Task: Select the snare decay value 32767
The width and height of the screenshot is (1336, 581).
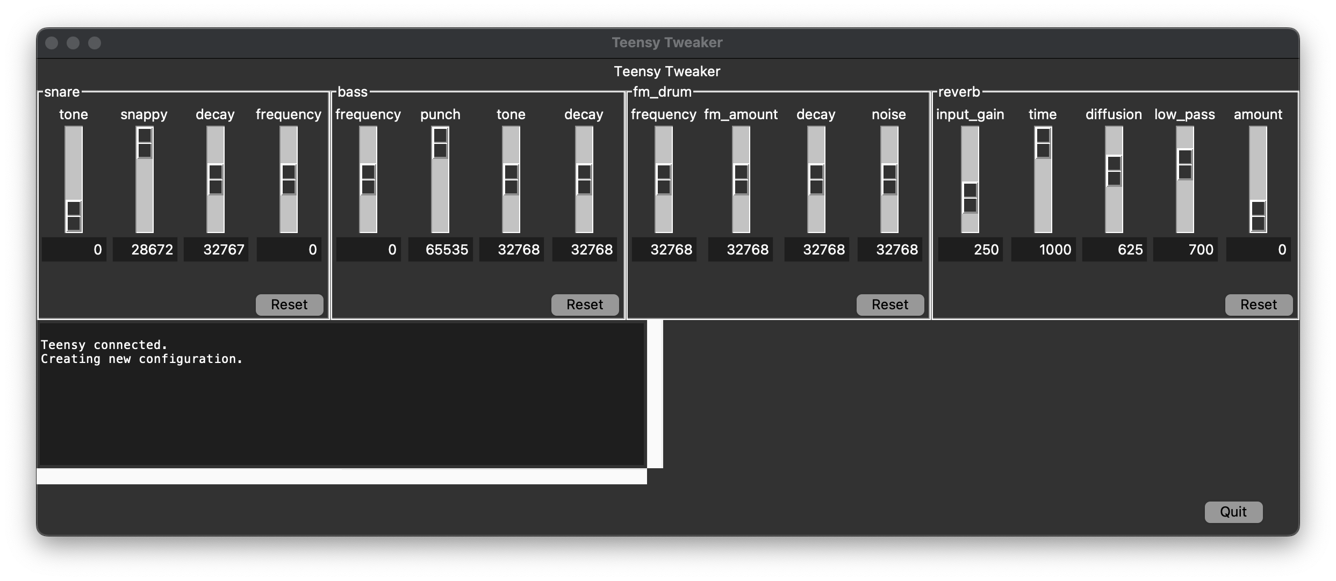Action: click(x=216, y=250)
